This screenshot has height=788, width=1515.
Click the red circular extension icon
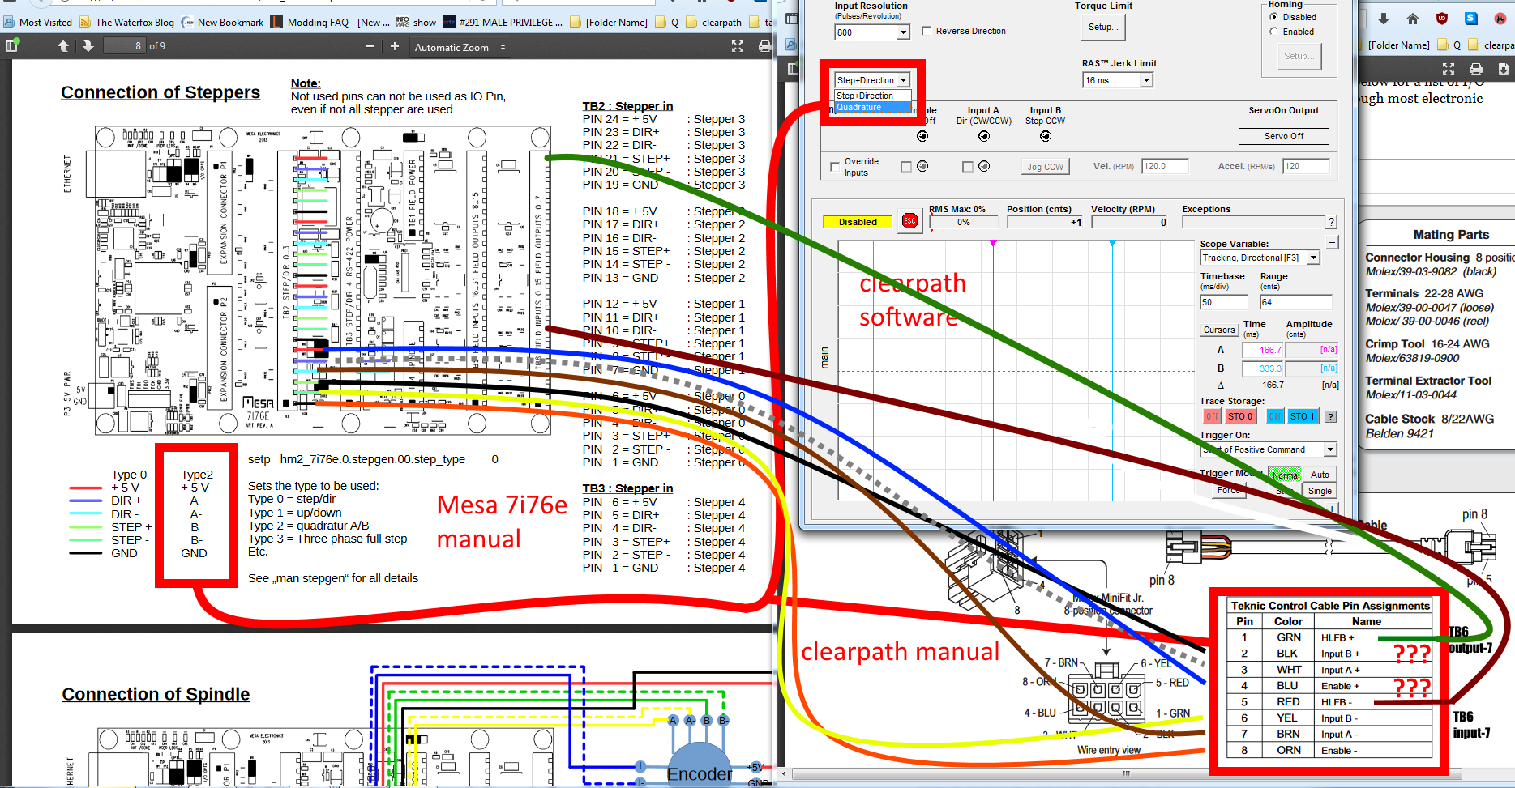click(1500, 19)
